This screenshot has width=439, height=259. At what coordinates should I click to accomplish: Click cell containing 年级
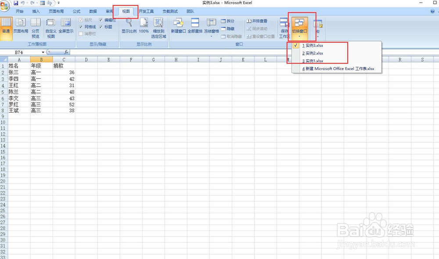[x=41, y=66]
